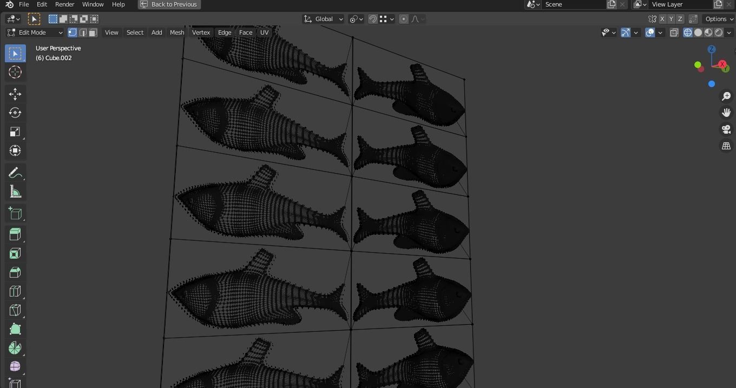Click the active tool tweak arrow icon

pyautogui.click(x=34, y=19)
